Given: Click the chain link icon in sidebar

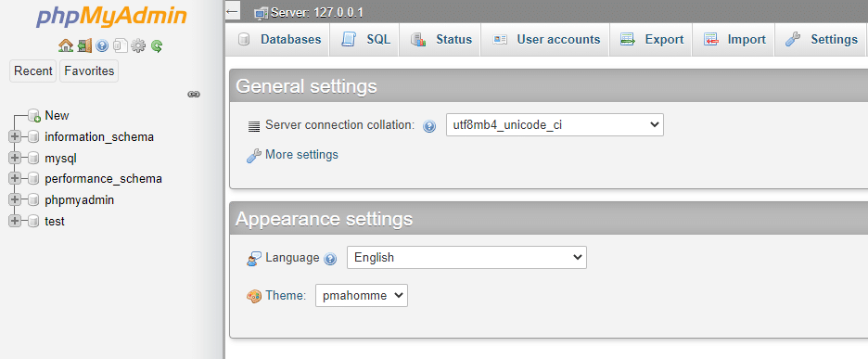Looking at the screenshot, I should [194, 95].
